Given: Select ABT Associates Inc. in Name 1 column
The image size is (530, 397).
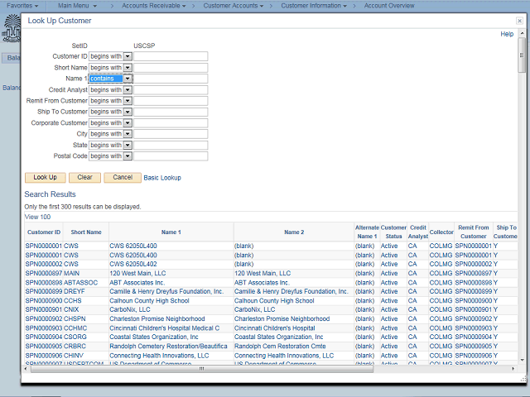Looking at the screenshot, I should click(x=137, y=283).
